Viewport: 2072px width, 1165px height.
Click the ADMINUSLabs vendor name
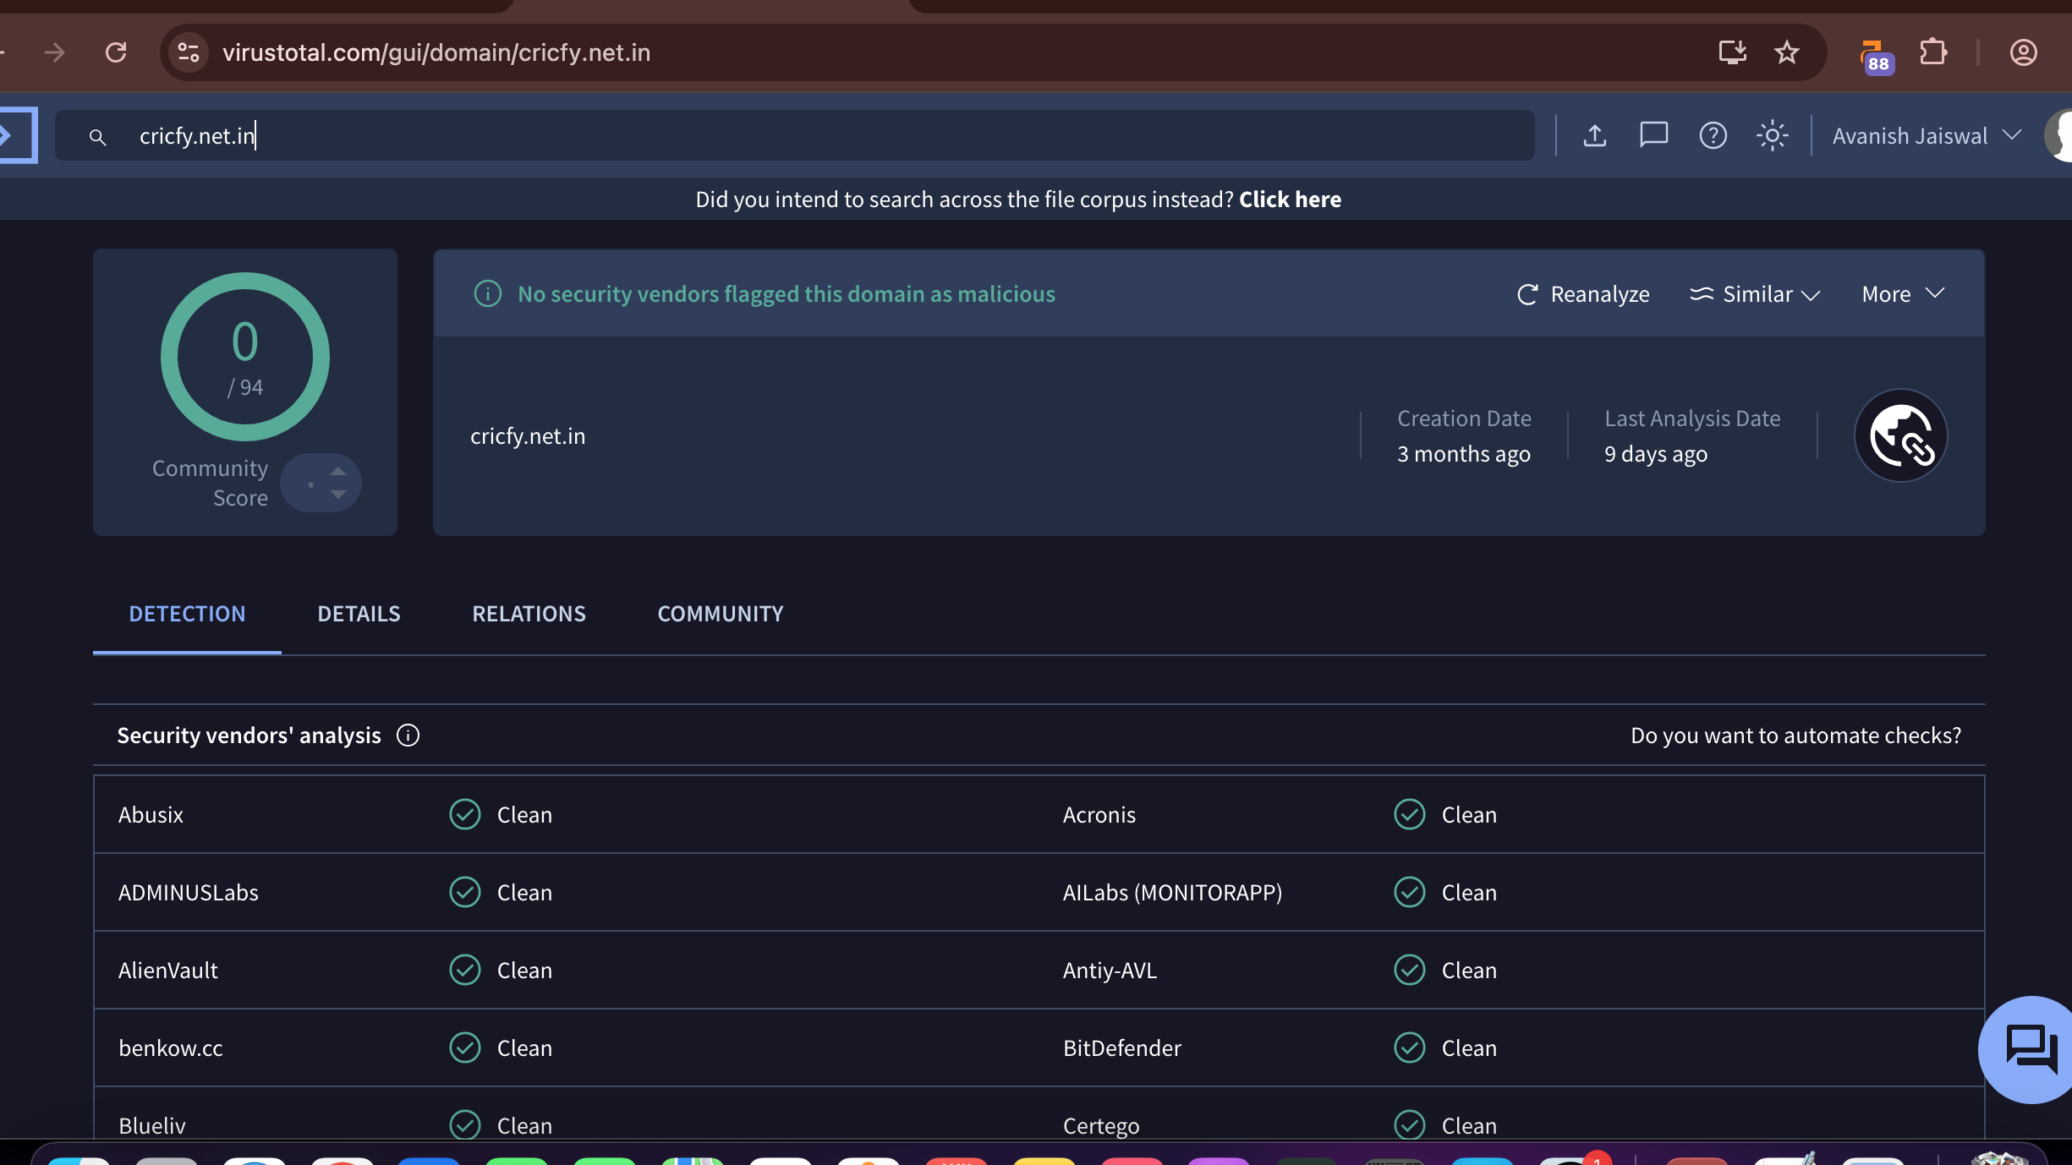(x=188, y=893)
